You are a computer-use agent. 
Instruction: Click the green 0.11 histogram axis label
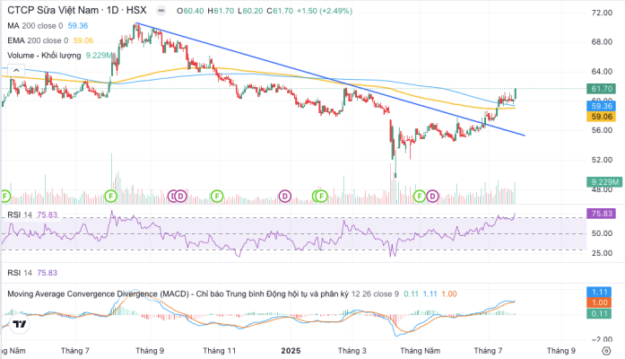(x=599, y=313)
